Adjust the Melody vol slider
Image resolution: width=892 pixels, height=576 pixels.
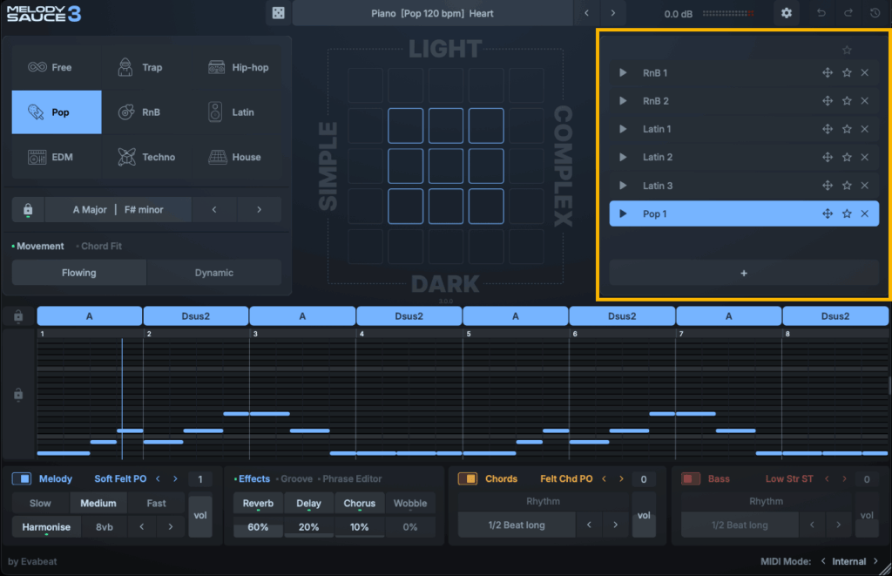point(199,516)
